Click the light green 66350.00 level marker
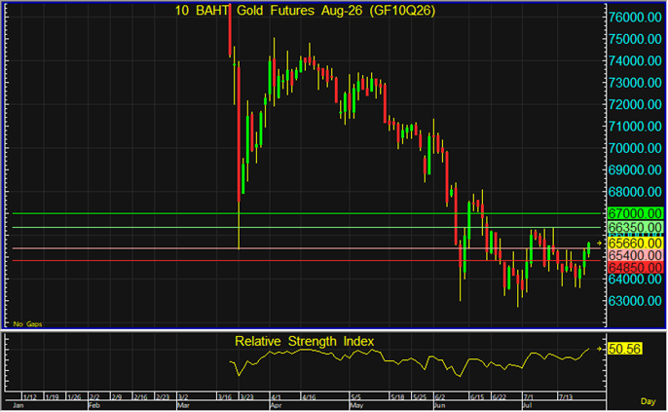This screenshot has height=412, width=668. coord(635,227)
